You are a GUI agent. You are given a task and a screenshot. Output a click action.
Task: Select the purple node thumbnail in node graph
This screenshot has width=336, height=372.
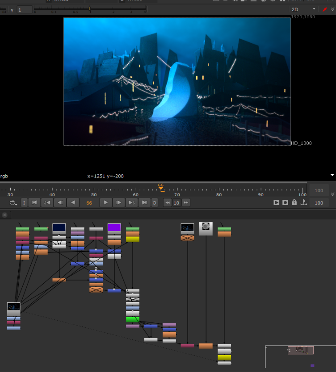click(114, 227)
